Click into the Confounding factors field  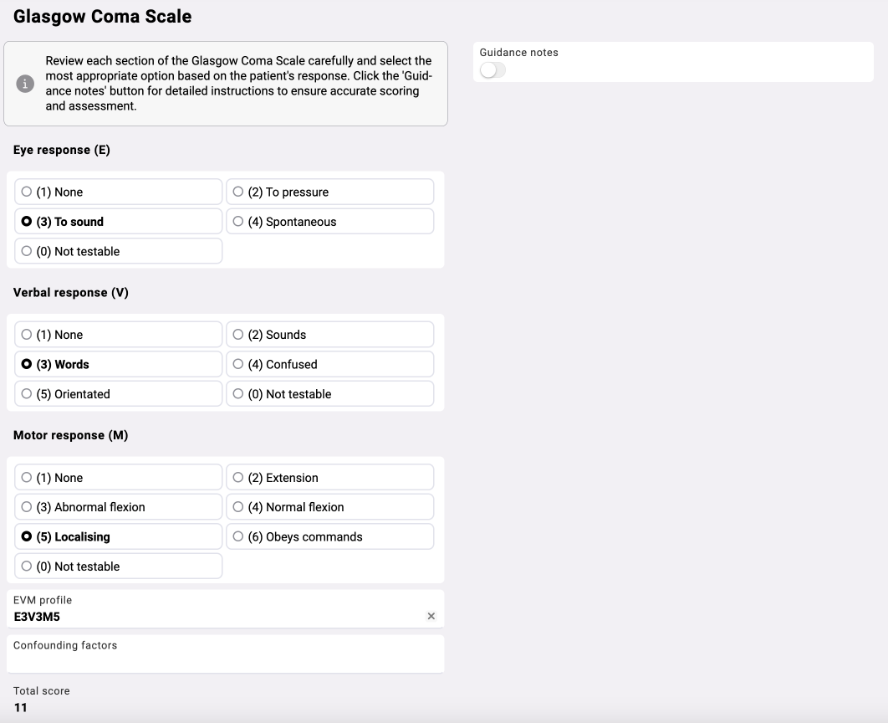[x=226, y=659]
